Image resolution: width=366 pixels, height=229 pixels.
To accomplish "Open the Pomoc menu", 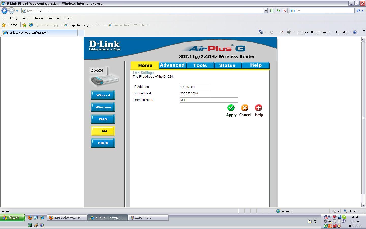I will 68,18.
